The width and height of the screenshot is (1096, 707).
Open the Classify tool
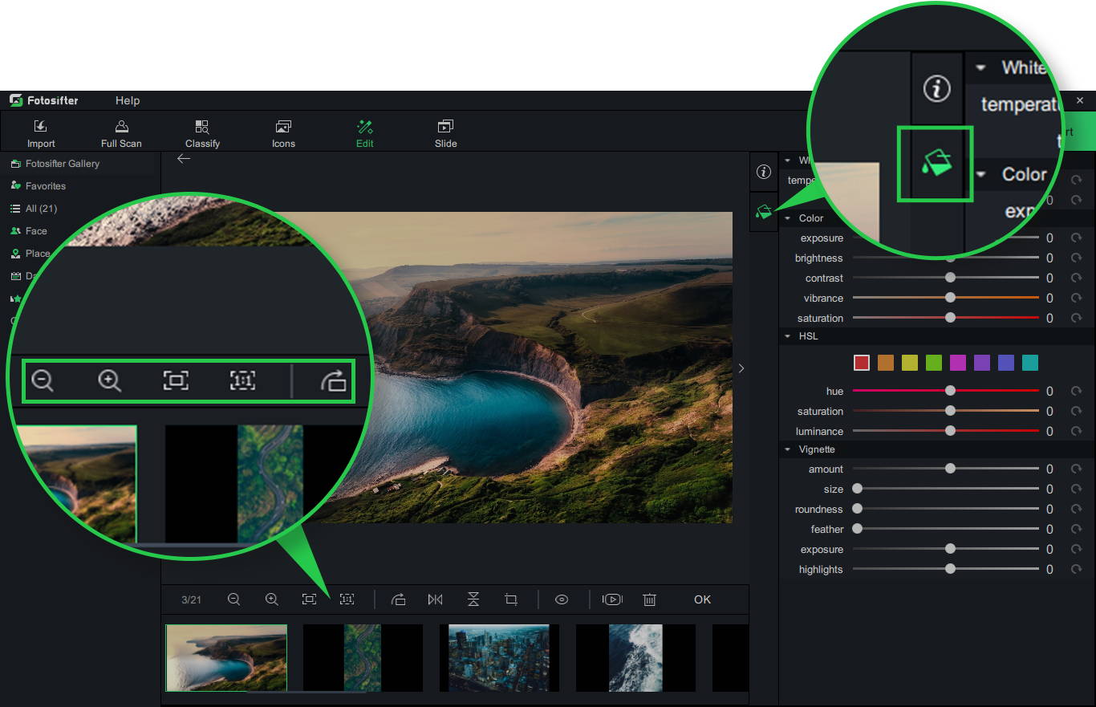(202, 133)
